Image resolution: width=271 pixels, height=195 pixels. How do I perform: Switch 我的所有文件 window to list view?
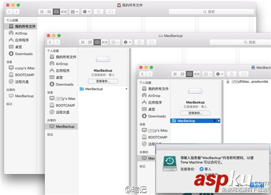point(49,12)
